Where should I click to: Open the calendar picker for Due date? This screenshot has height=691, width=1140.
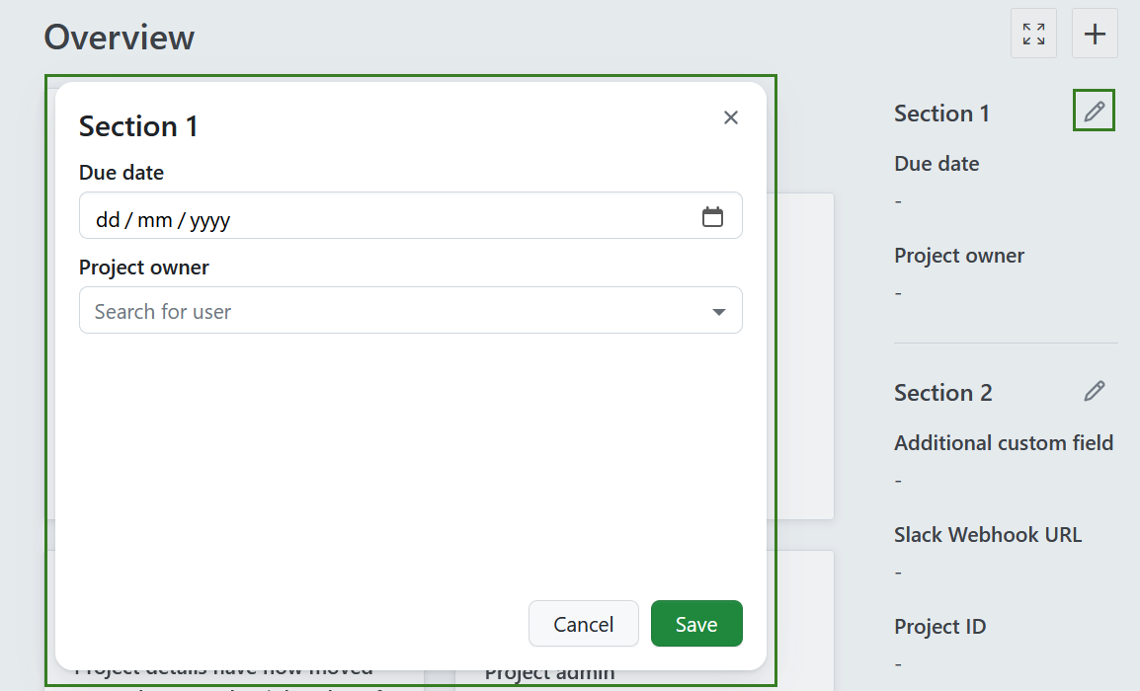[712, 217]
